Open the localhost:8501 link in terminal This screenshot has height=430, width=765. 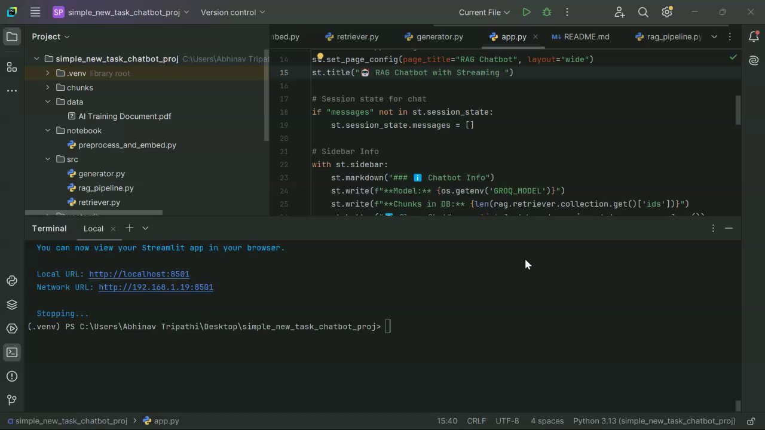tap(139, 274)
